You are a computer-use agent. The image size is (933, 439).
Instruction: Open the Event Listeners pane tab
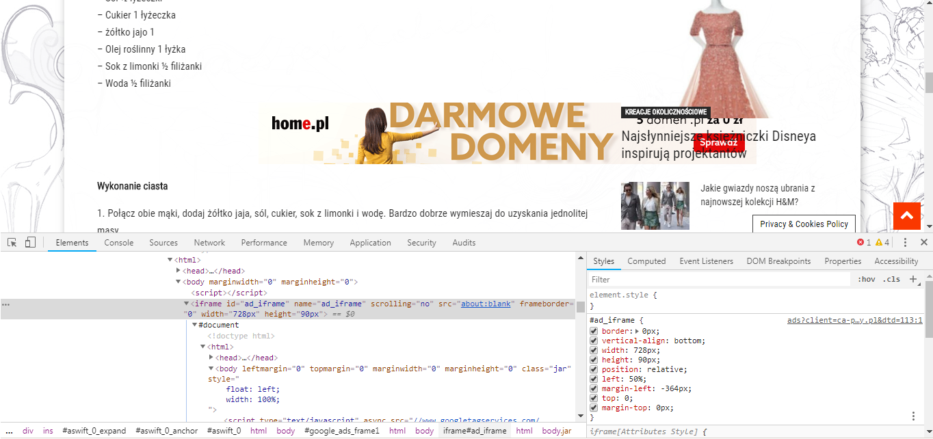pyautogui.click(x=706, y=261)
